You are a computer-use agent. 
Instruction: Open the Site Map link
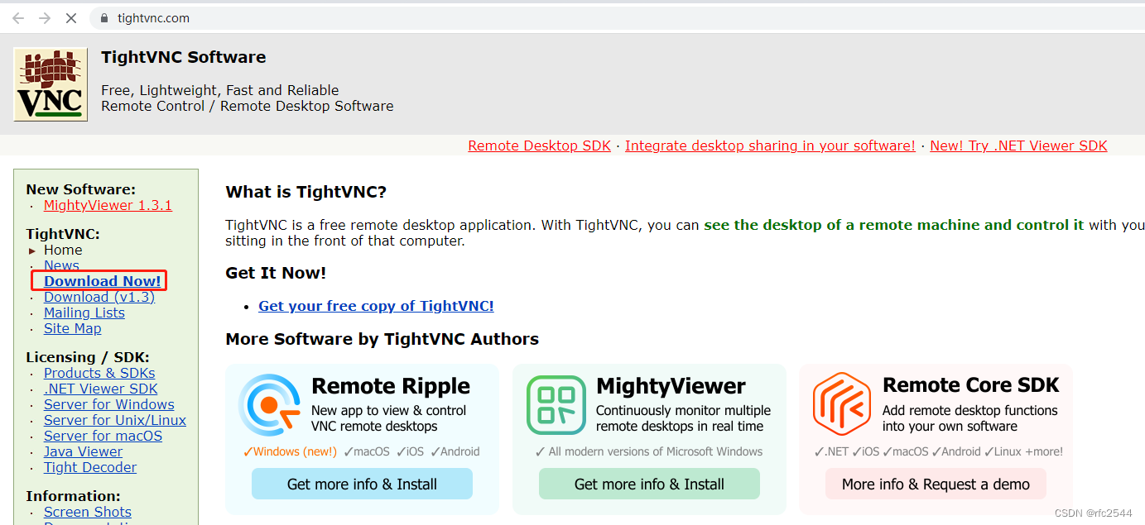coord(73,328)
